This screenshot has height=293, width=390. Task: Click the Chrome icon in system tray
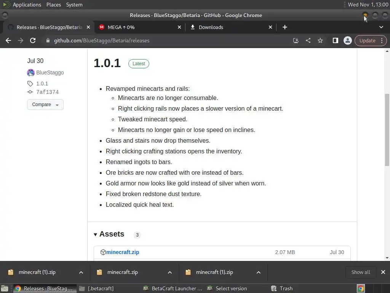click(x=361, y=288)
